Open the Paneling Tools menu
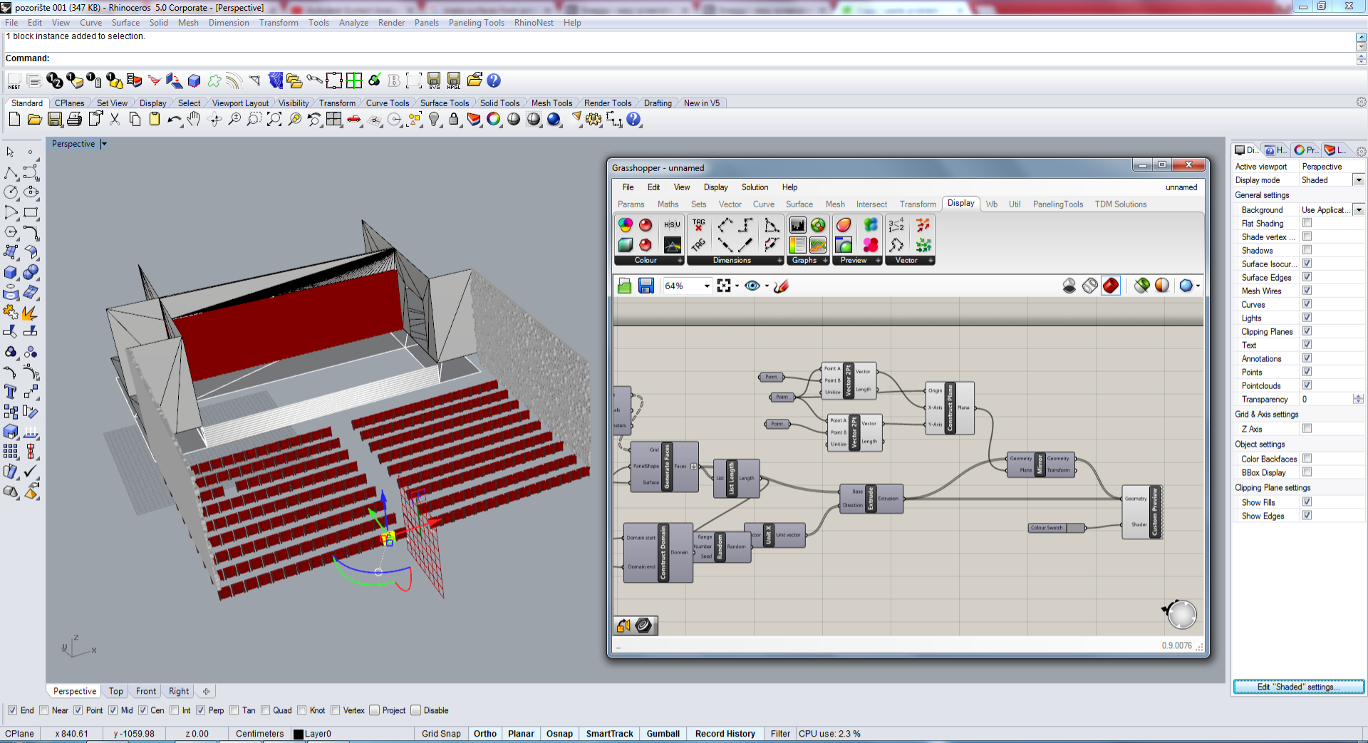The width and height of the screenshot is (1368, 743). tap(476, 23)
